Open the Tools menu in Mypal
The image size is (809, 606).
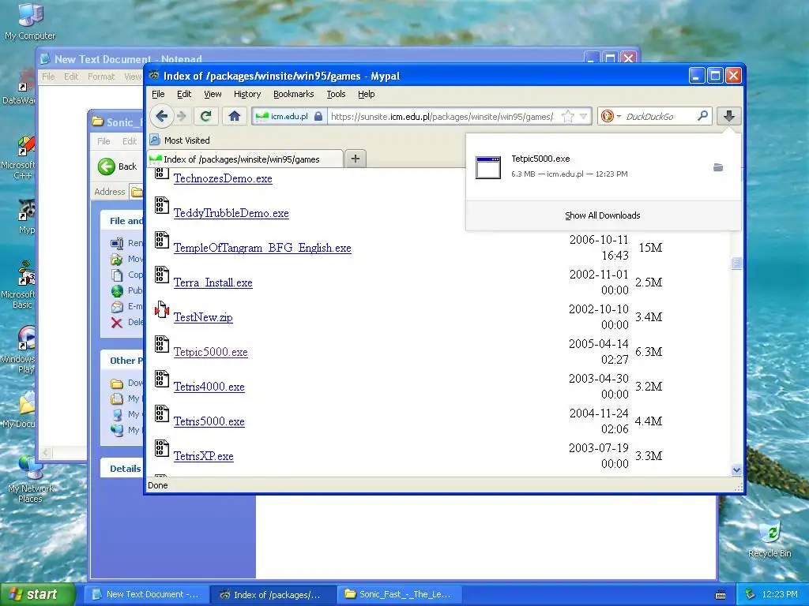(336, 94)
